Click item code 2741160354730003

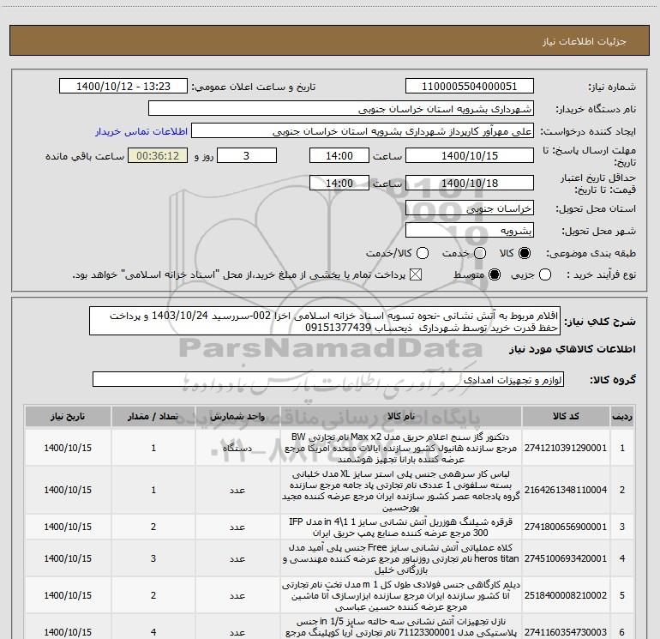click(566, 632)
